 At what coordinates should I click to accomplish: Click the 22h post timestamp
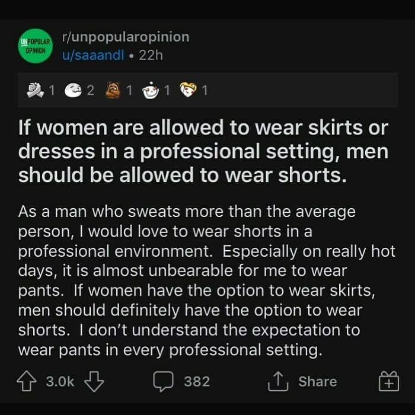[x=150, y=56]
